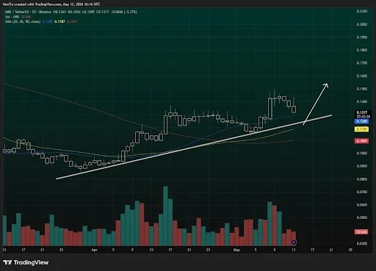Click the blue SMA value 0.1285 in legend
376x271 pixels.
47,21
